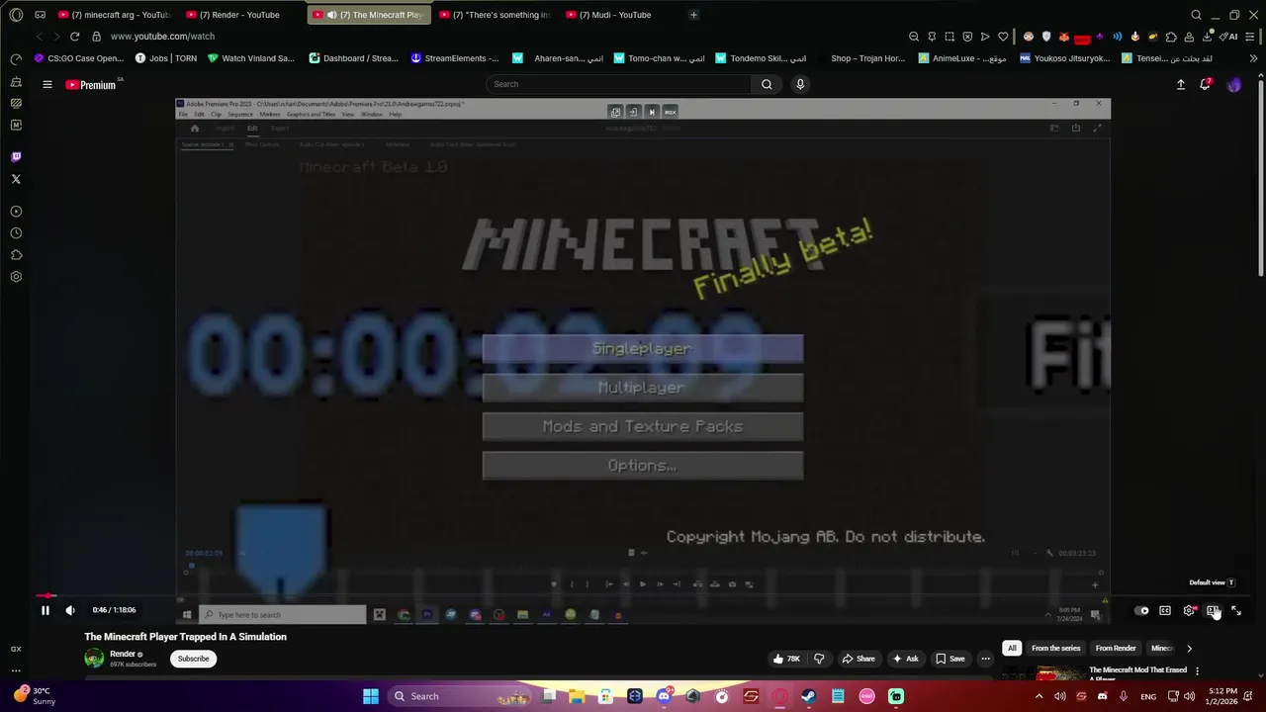The height and width of the screenshot is (712, 1266).
Task: Pause the YouTube video
Action: [45, 610]
